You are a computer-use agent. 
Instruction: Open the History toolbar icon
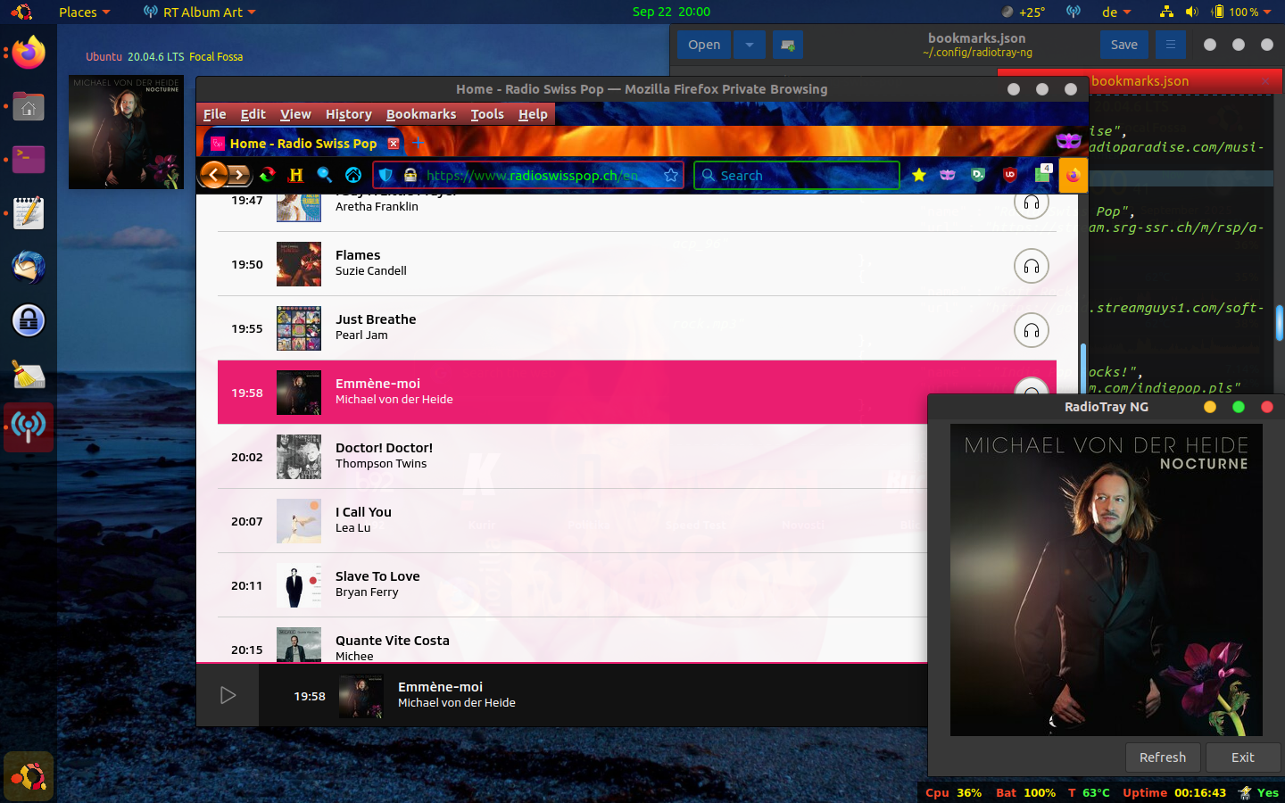coord(296,175)
